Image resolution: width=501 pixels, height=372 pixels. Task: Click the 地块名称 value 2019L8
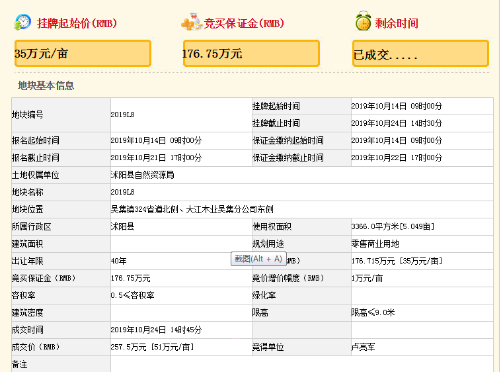click(123, 193)
